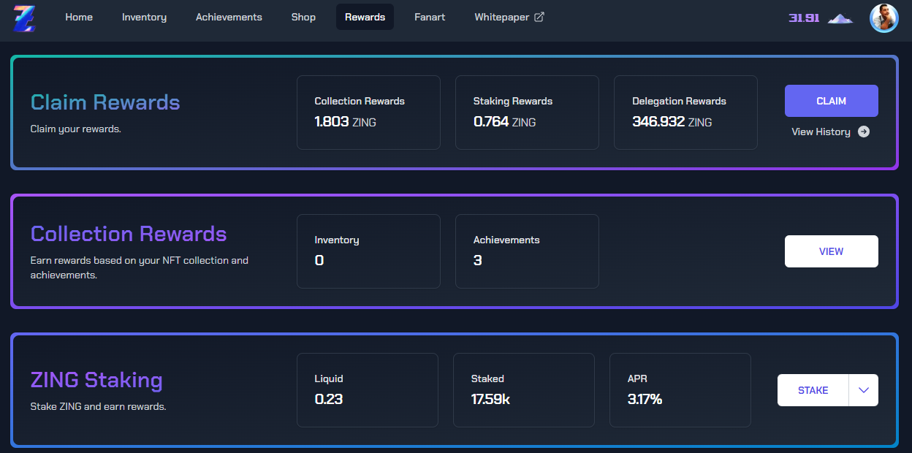Open the user profile avatar

[x=883, y=18]
